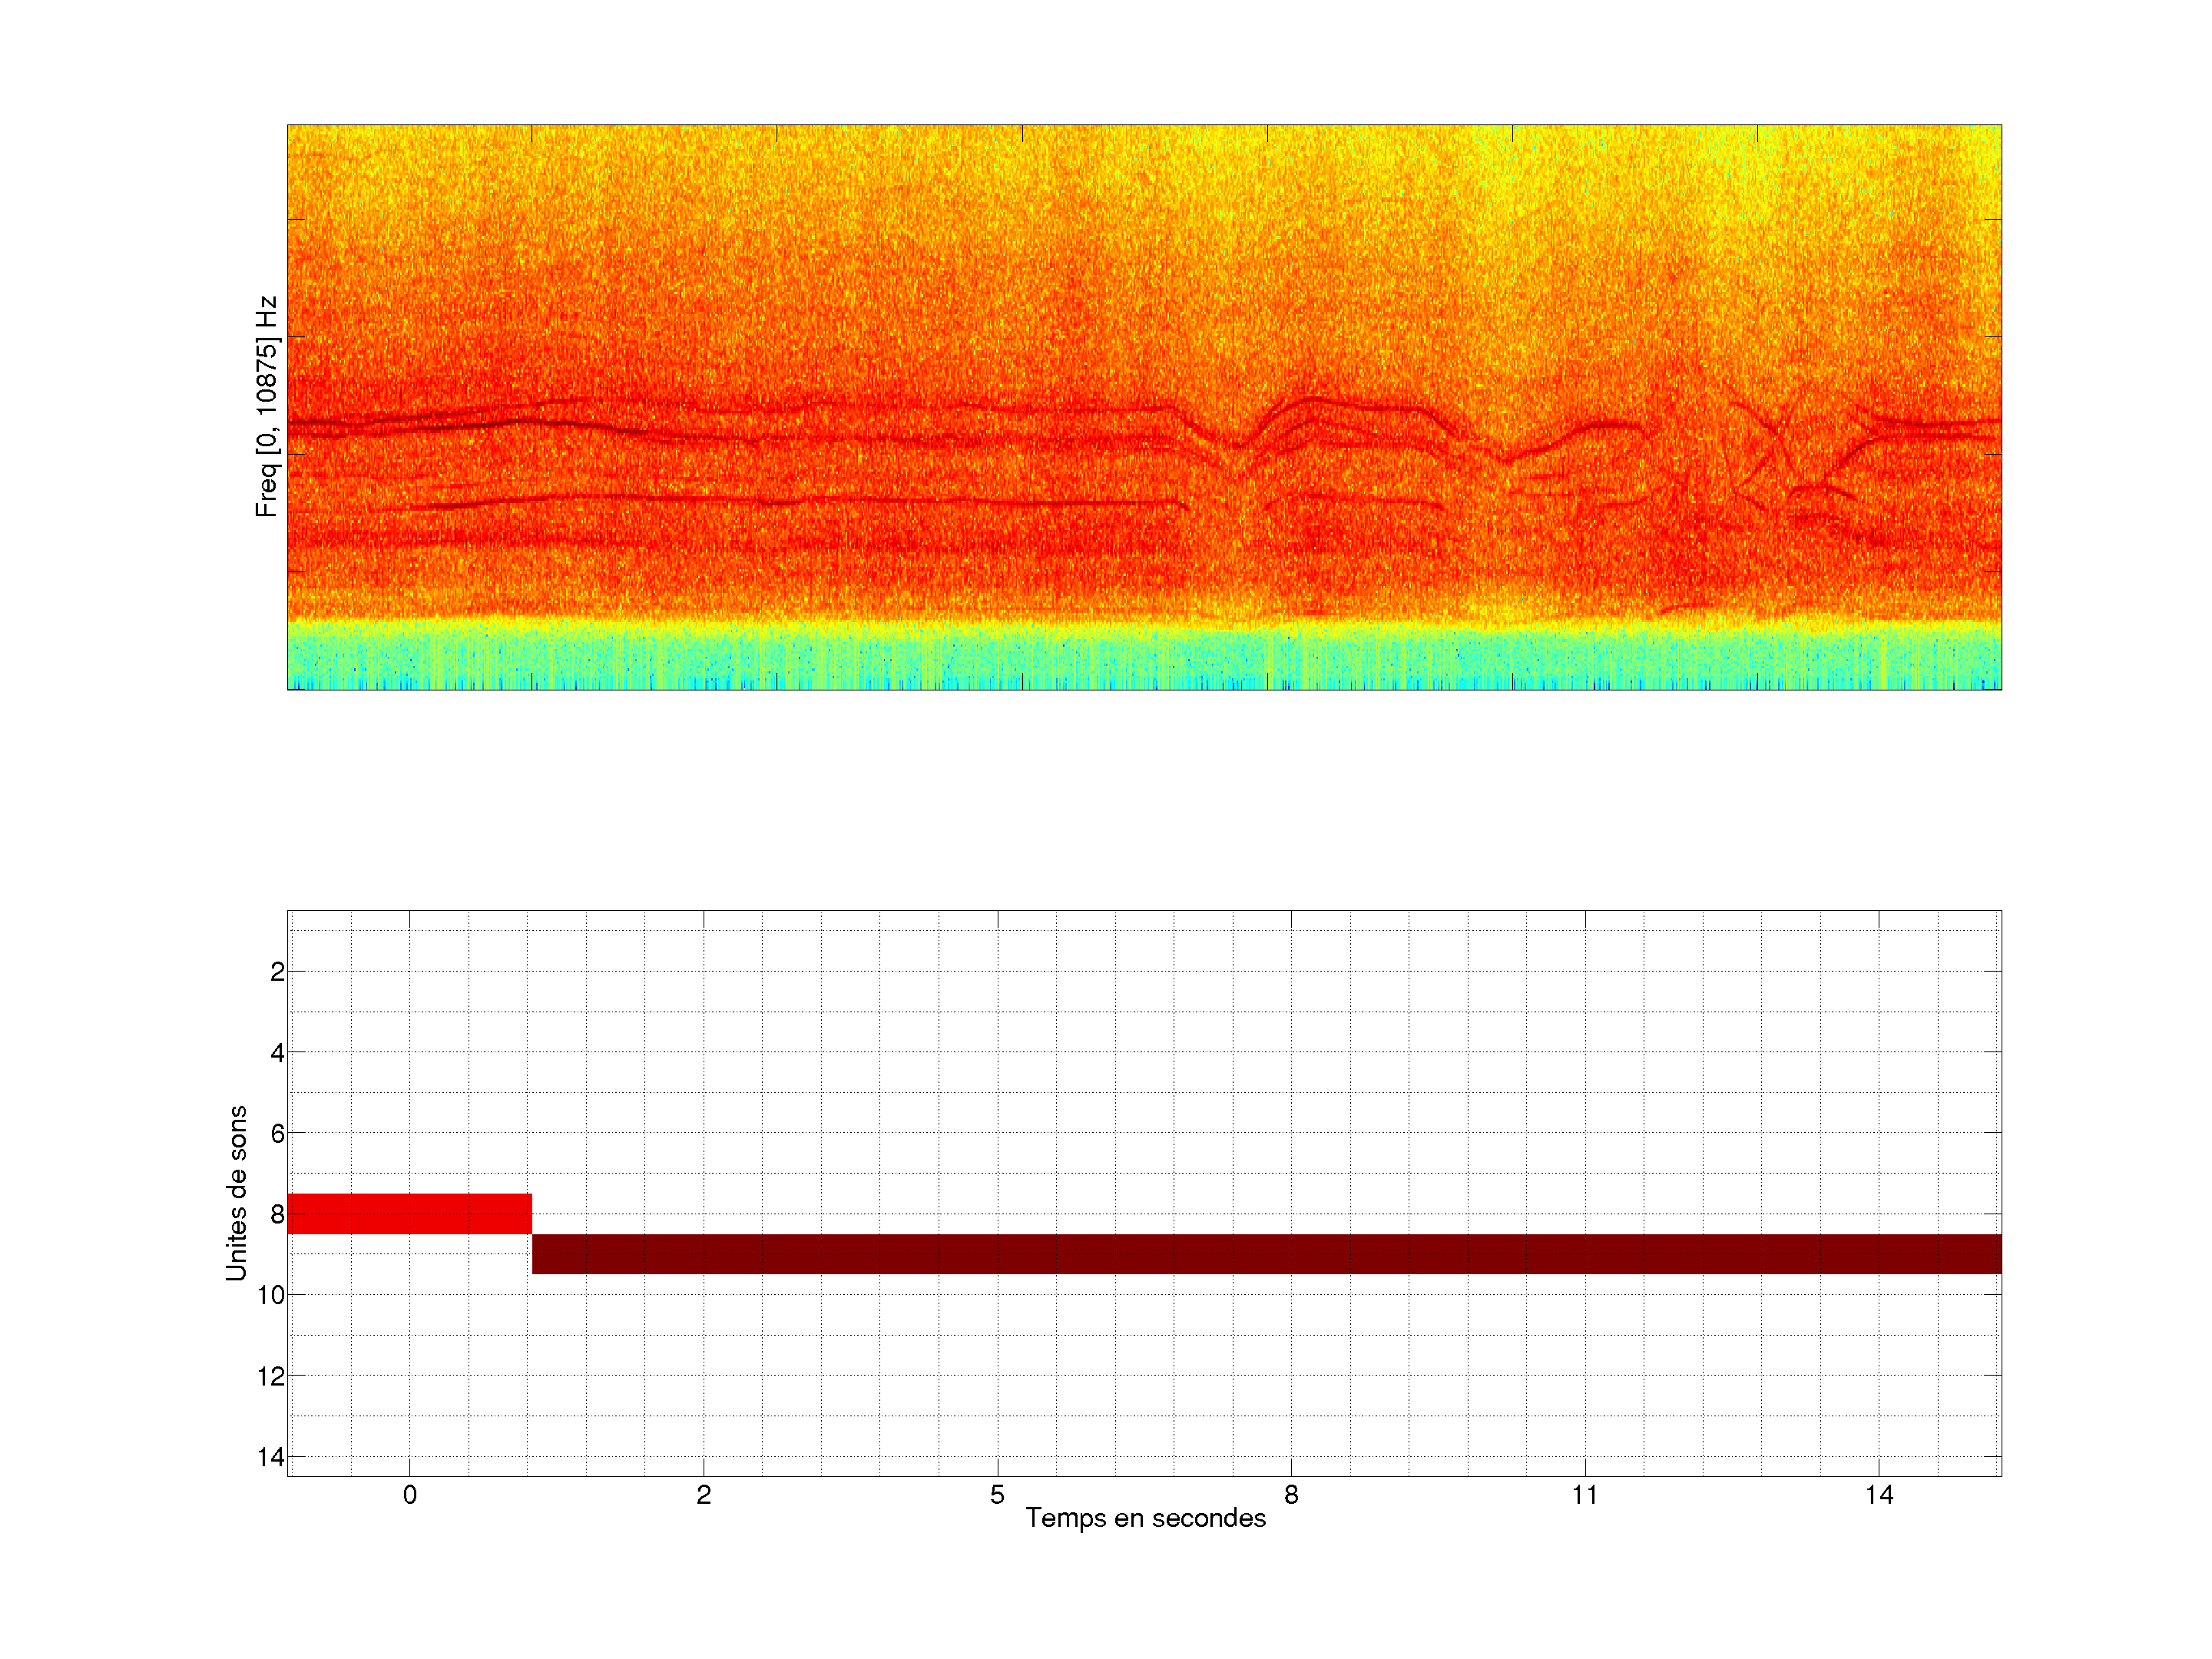Click y-axis tick label 10
The height and width of the screenshot is (1659, 2212).
pyautogui.click(x=271, y=1295)
